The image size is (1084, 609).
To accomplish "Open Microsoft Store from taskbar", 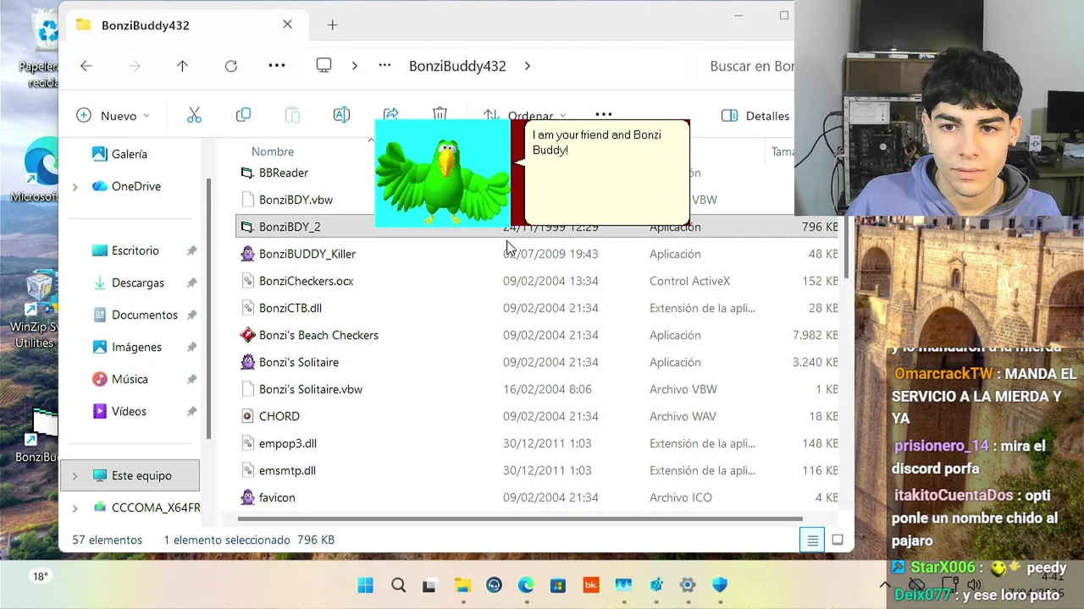I will pyautogui.click(x=558, y=585).
